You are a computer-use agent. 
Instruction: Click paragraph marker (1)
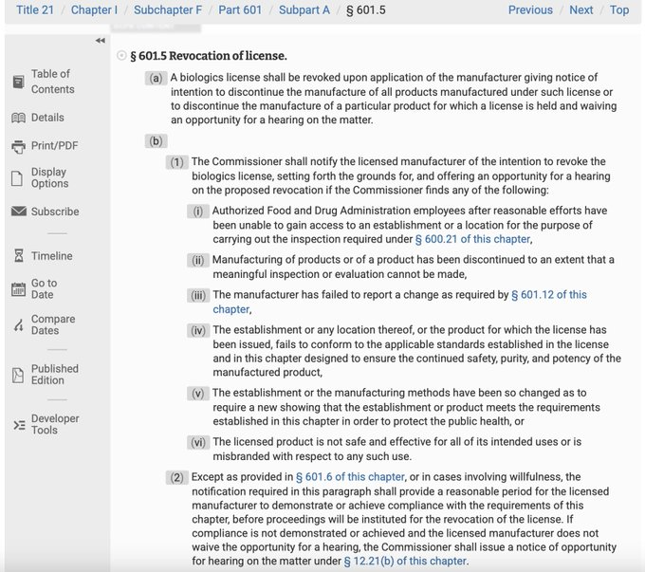point(176,162)
